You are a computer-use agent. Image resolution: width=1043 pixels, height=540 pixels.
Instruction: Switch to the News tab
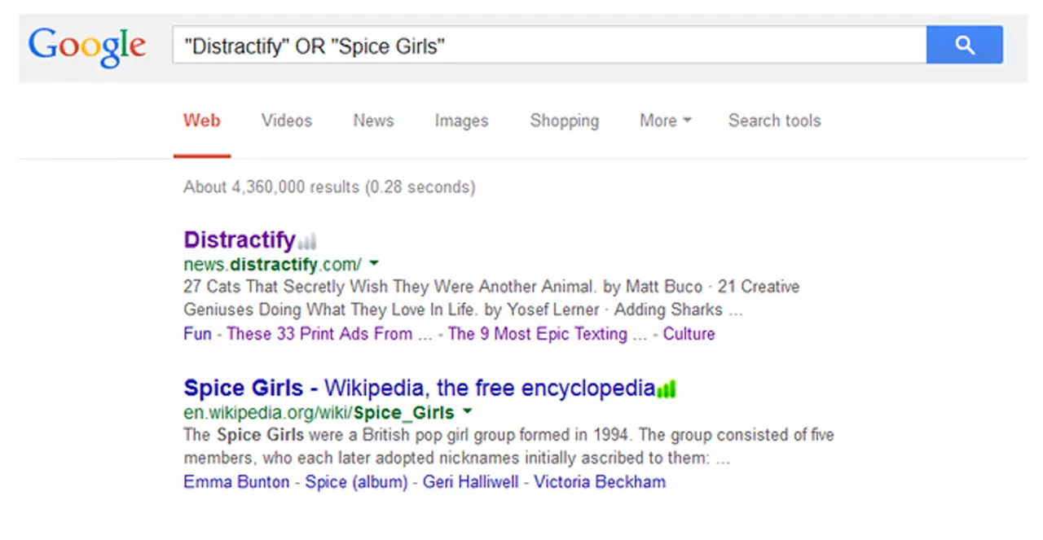pyautogui.click(x=373, y=121)
